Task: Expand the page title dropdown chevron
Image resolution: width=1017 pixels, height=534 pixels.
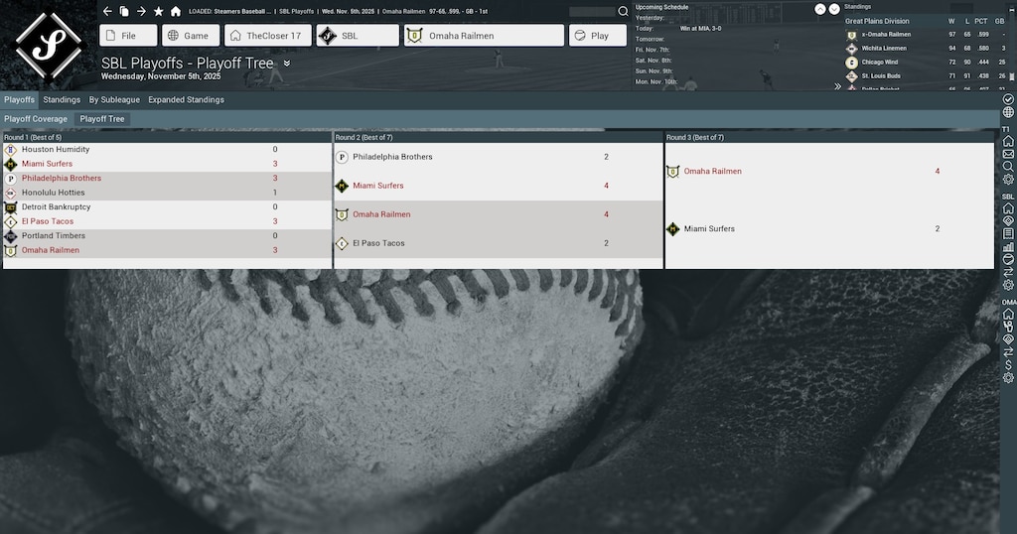Action: pyautogui.click(x=287, y=63)
